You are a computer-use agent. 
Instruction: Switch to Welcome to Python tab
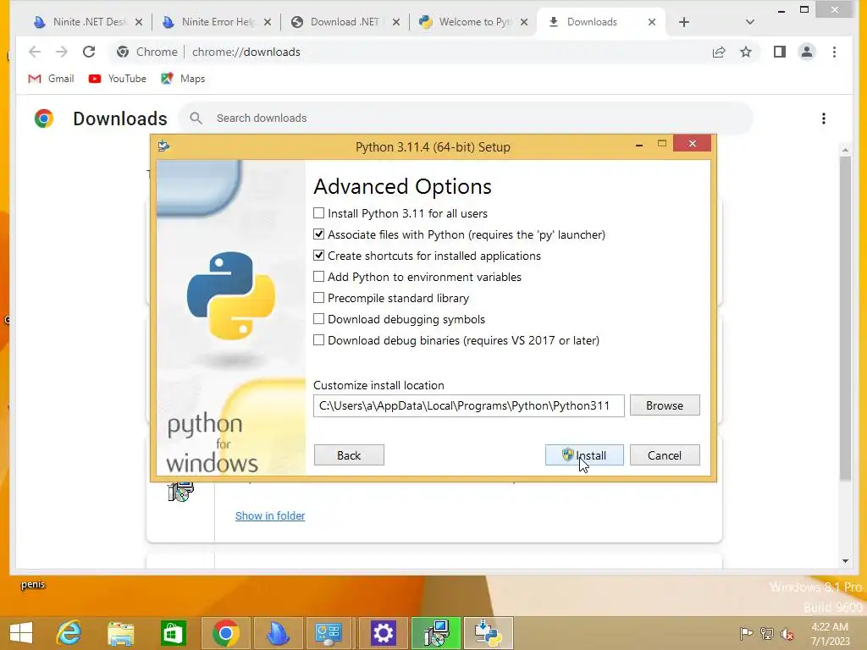click(474, 22)
